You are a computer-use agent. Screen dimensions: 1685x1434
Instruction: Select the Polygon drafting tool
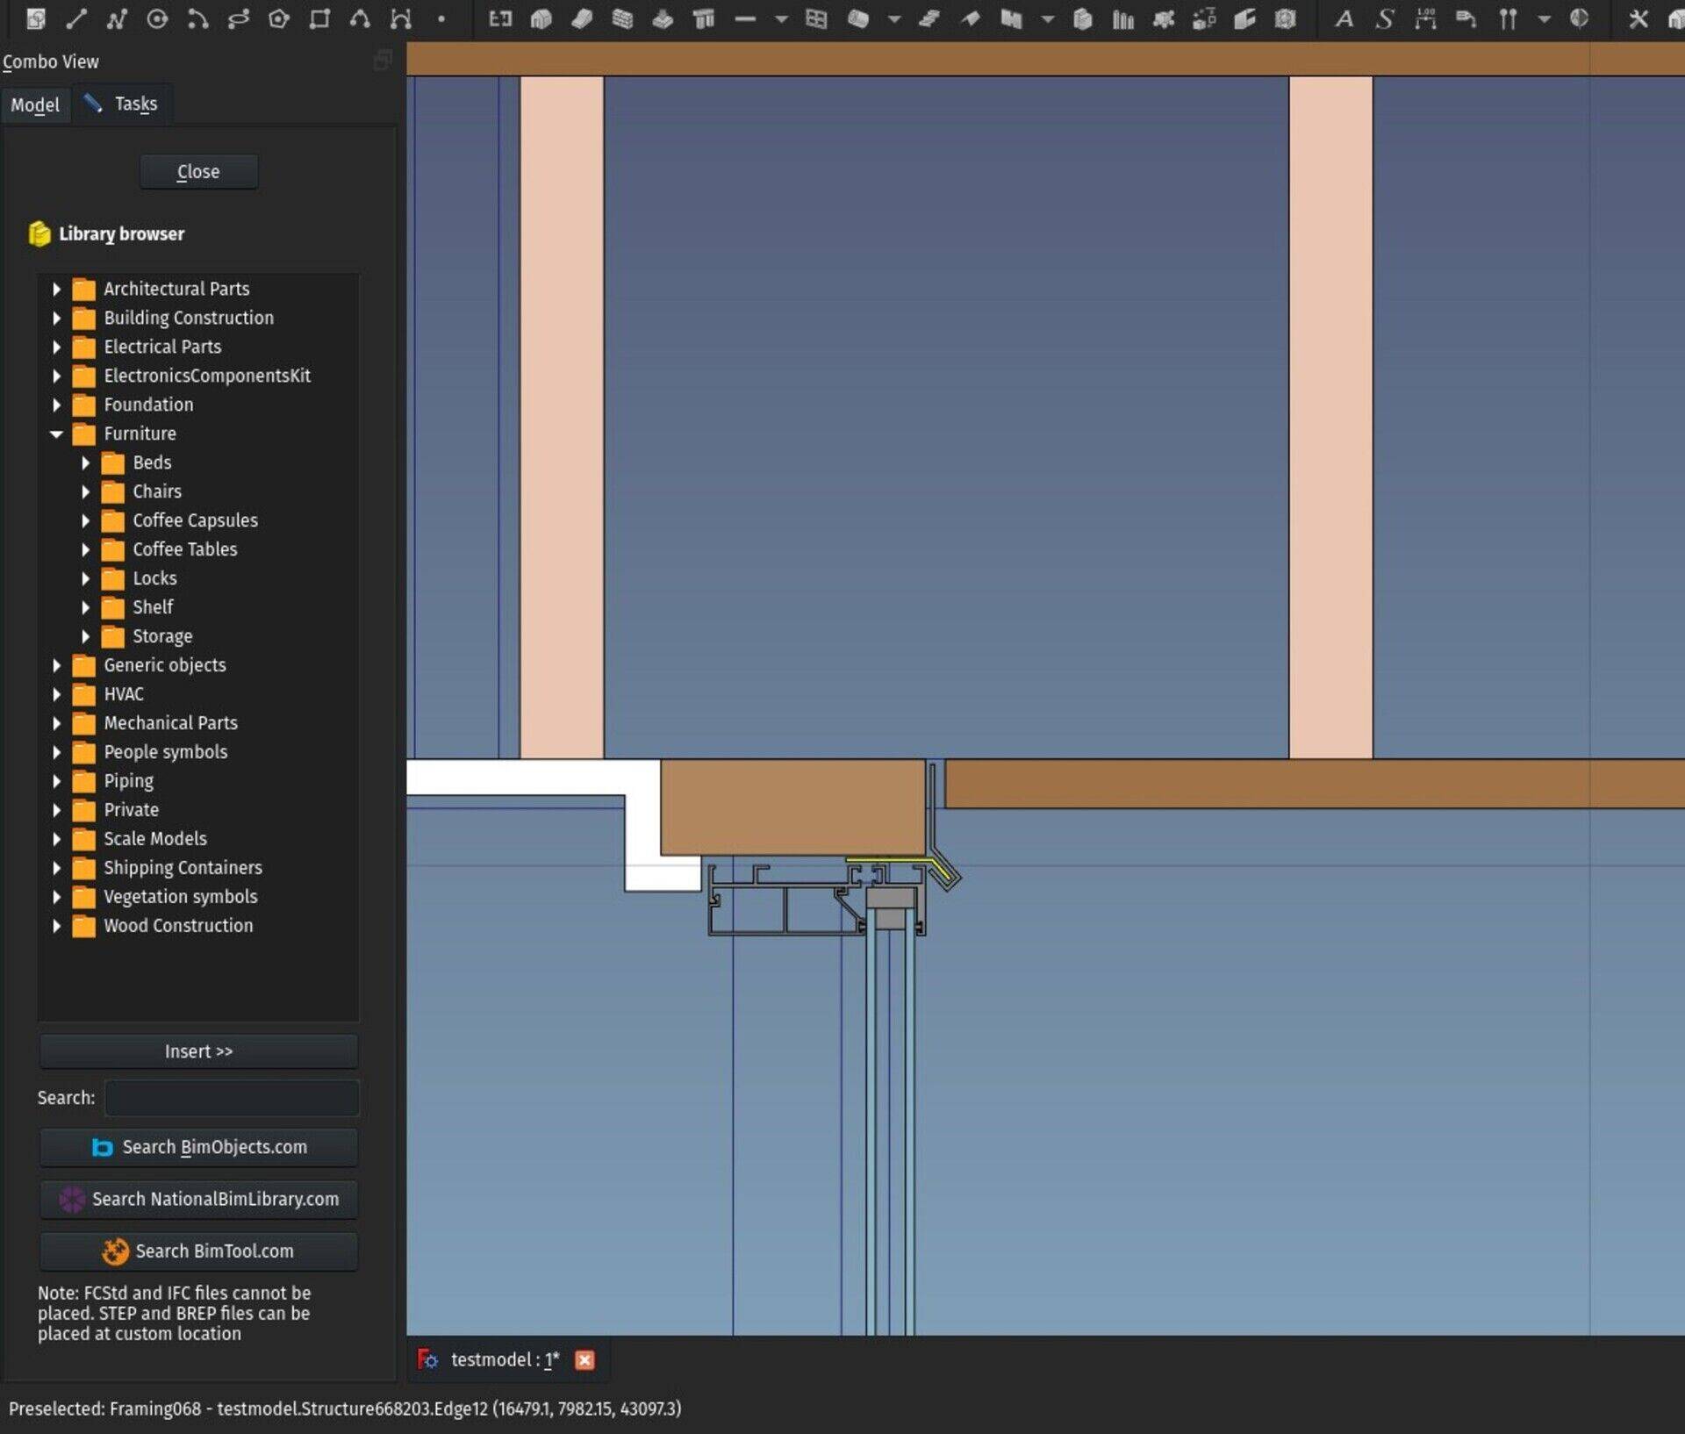pos(279,19)
